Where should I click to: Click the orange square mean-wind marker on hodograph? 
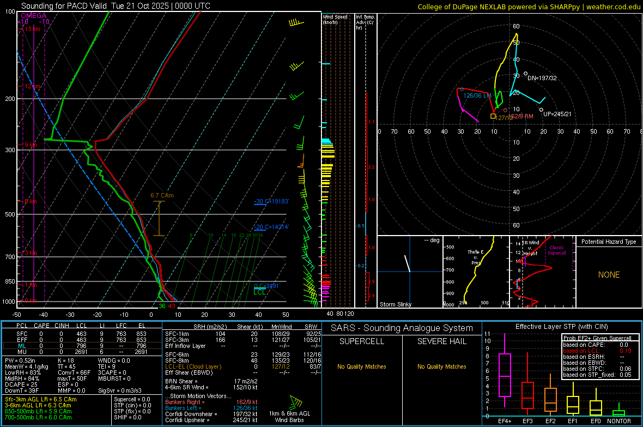pyautogui.click(x=493, y=117)
